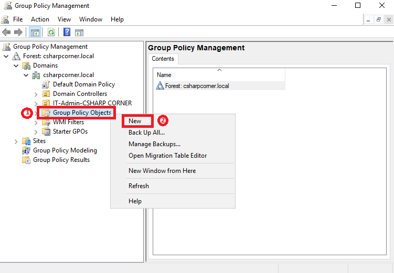Click the Domain Controllers OU icon
Viewport: 394px width, 273px height.
coord(46,94)
